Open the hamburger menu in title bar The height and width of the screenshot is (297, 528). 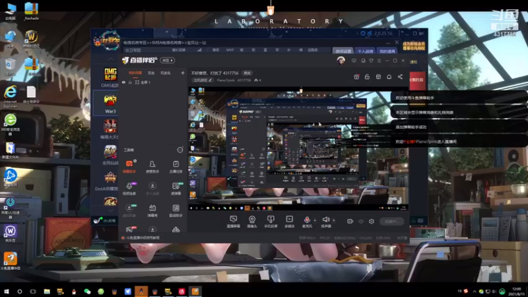click(x=379, y=61)
